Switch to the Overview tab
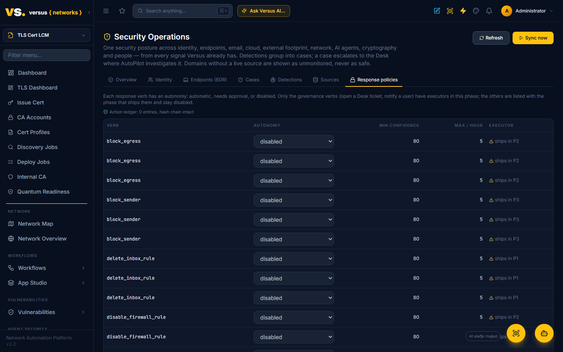Viewport: 563px width, 352px height. click(122, 80)
